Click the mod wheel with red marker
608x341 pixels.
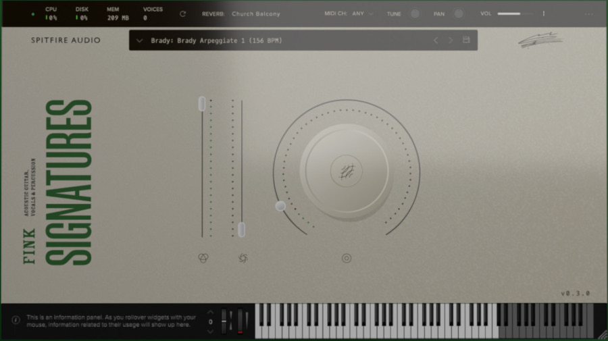[240, 321]
